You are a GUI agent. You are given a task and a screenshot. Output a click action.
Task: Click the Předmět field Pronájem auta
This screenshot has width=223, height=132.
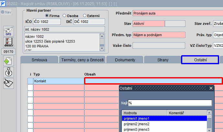(178, 13)
